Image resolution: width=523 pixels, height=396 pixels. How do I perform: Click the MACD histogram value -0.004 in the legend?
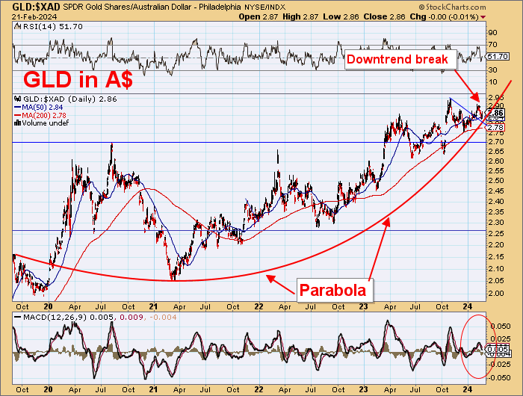163,318
